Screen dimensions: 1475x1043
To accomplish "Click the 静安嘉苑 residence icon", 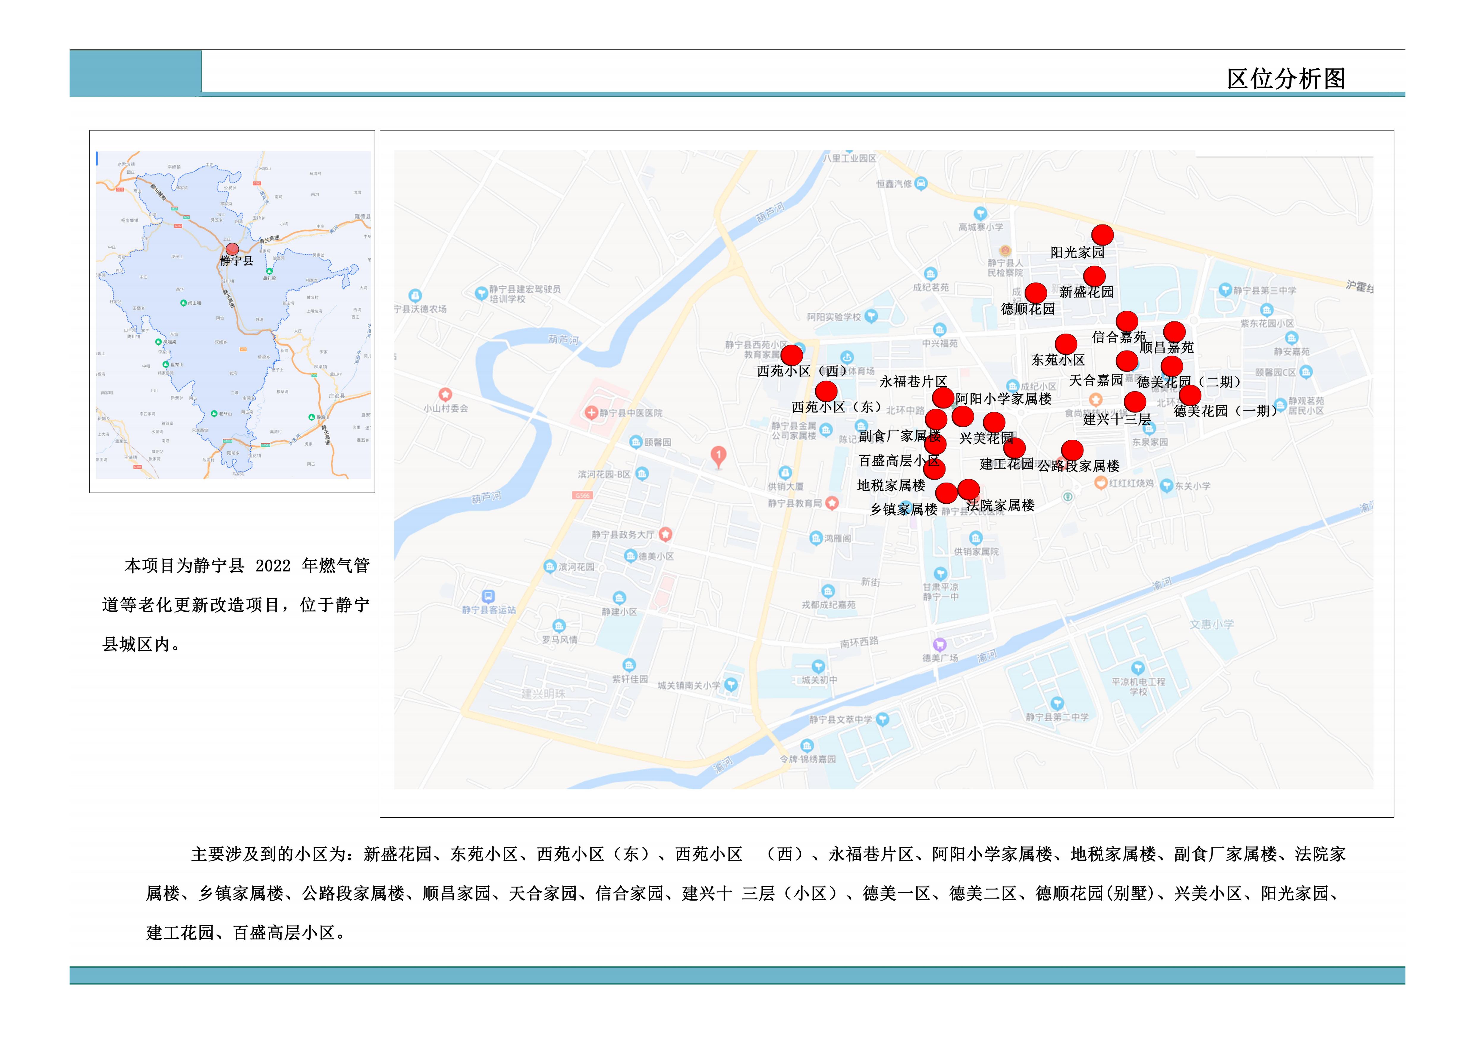I will tap(1292, 338).
